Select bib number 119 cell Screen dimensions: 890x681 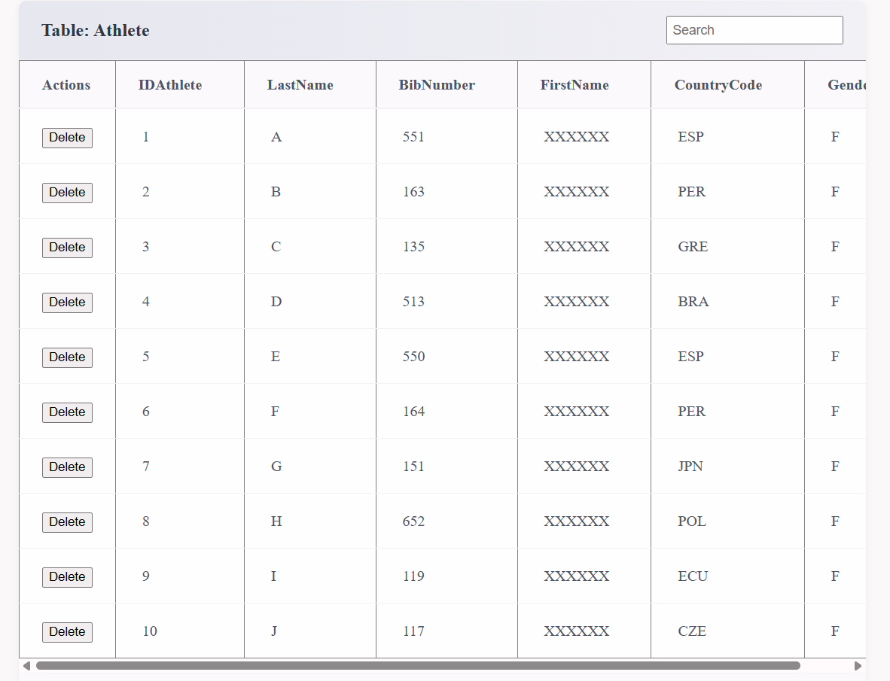tap(447, 576)
